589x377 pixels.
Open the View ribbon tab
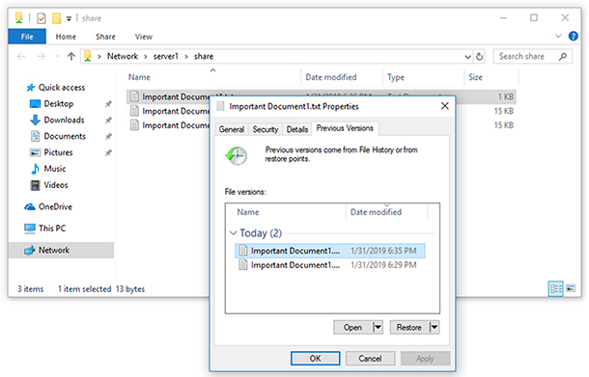tap(144, 37)
